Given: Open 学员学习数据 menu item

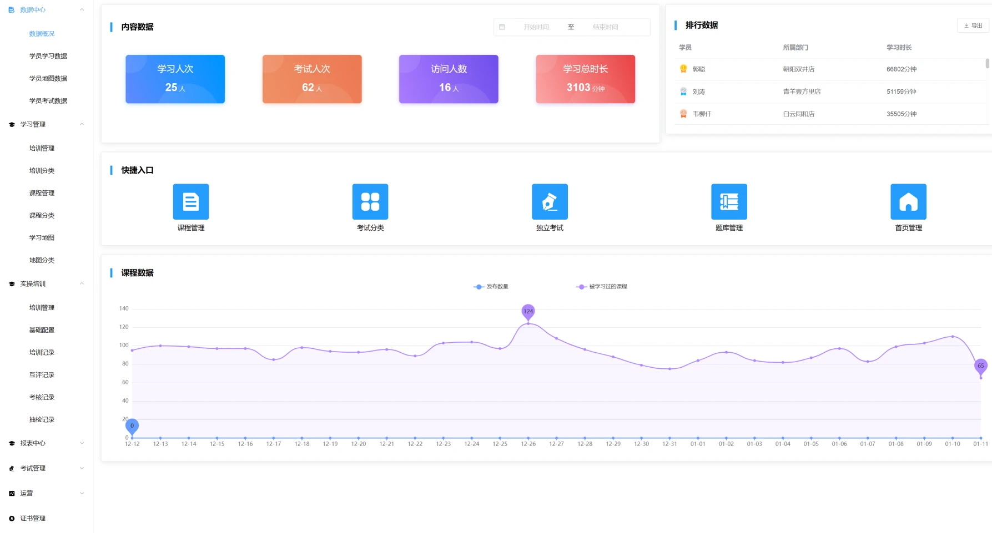Looking at the screenshot, I should pos(48,56).
